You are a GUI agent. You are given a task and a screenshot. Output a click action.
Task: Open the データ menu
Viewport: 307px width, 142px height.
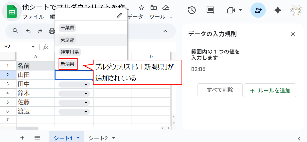(x=135, y=17)
